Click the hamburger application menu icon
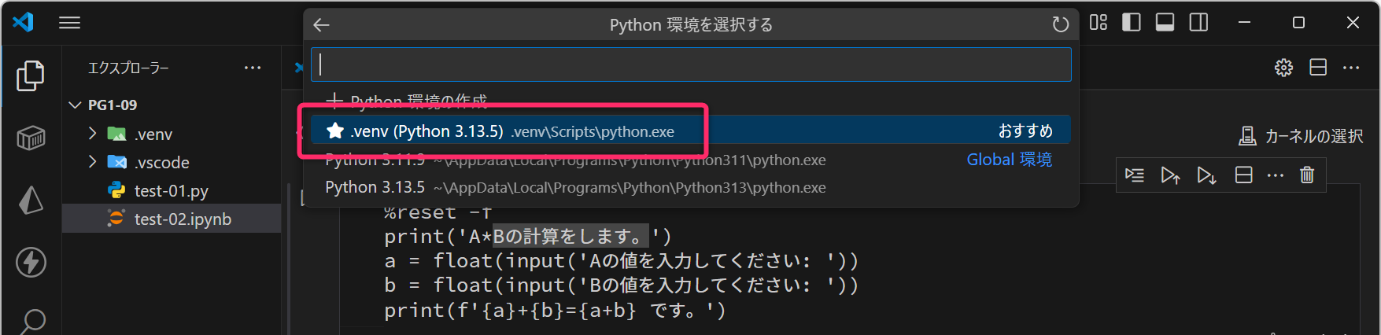The height and width of the screenshot is (335, 1381). (x=70, y=23)
